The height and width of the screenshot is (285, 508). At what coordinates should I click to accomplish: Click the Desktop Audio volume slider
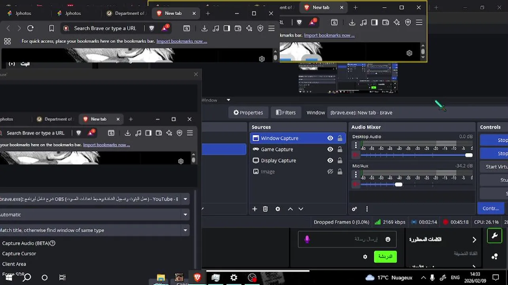pyautogui.click(x=416, y=155)
